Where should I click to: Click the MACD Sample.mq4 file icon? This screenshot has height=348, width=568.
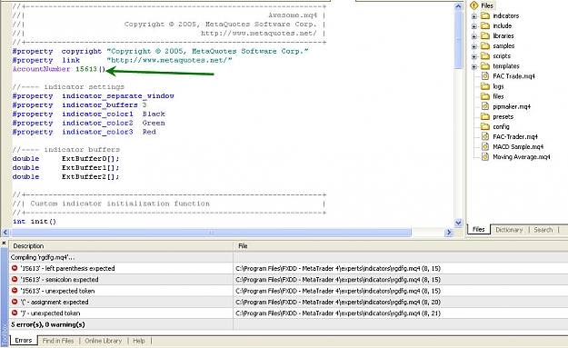(485, 146)
